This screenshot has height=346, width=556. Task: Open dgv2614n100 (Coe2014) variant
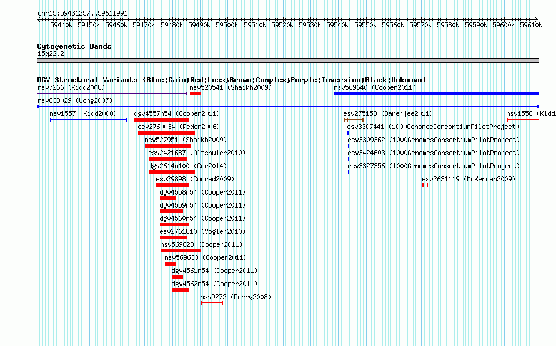(187, 166)
